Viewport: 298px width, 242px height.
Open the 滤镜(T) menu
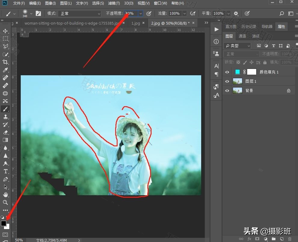click(114, 3)
